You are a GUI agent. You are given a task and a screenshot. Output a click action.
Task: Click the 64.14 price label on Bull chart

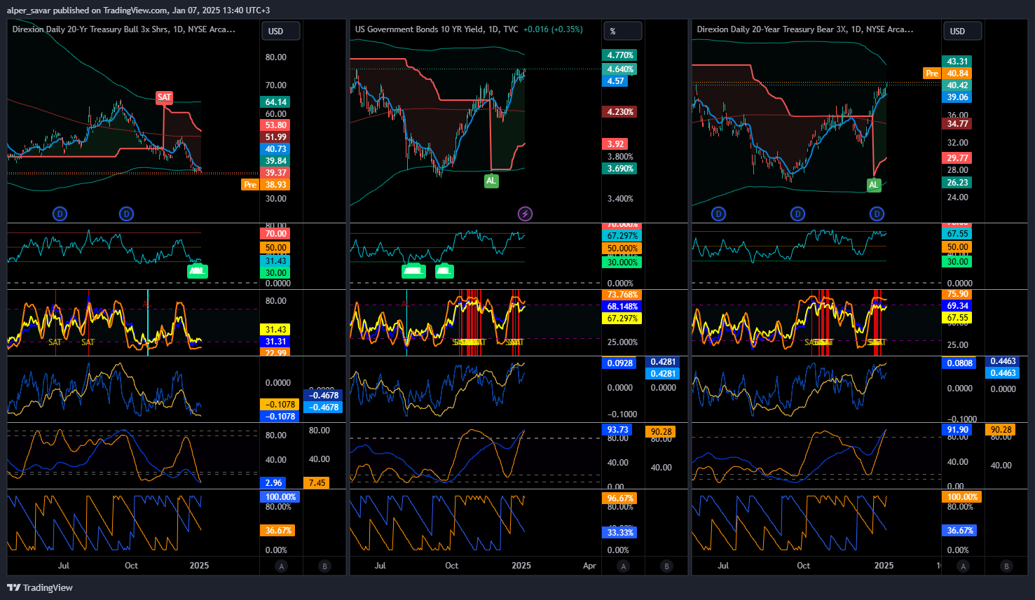coord(276,102)
